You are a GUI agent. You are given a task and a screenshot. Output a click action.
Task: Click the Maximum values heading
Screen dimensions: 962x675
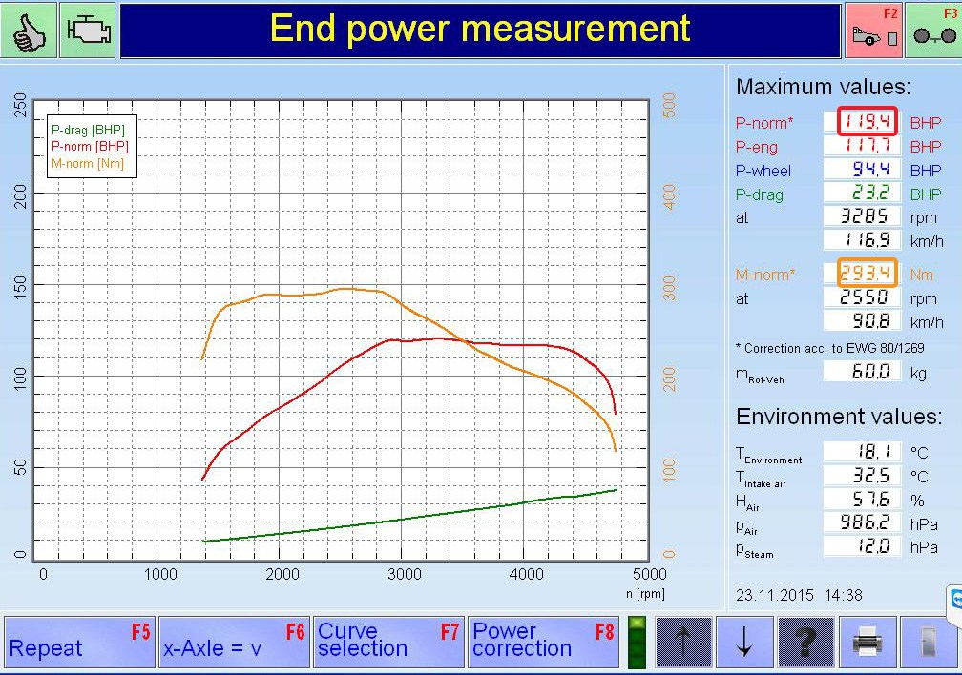(x=824, y=87)
